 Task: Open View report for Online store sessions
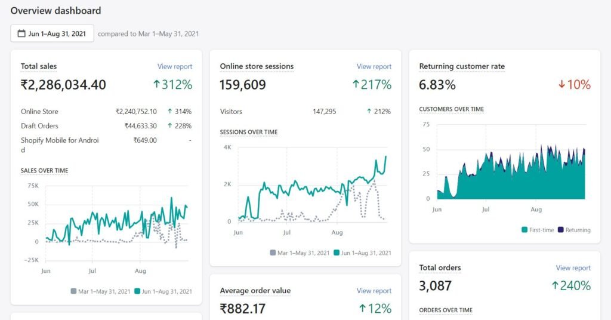tap(374, 67)
